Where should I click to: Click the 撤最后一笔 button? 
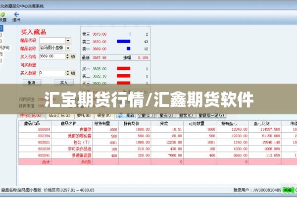211,115
